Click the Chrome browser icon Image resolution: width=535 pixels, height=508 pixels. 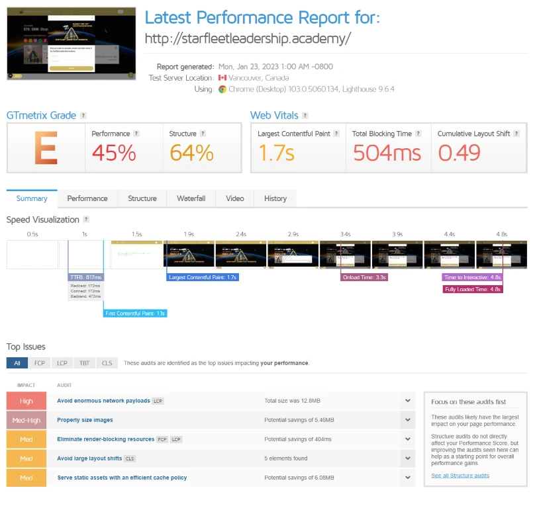222,89
